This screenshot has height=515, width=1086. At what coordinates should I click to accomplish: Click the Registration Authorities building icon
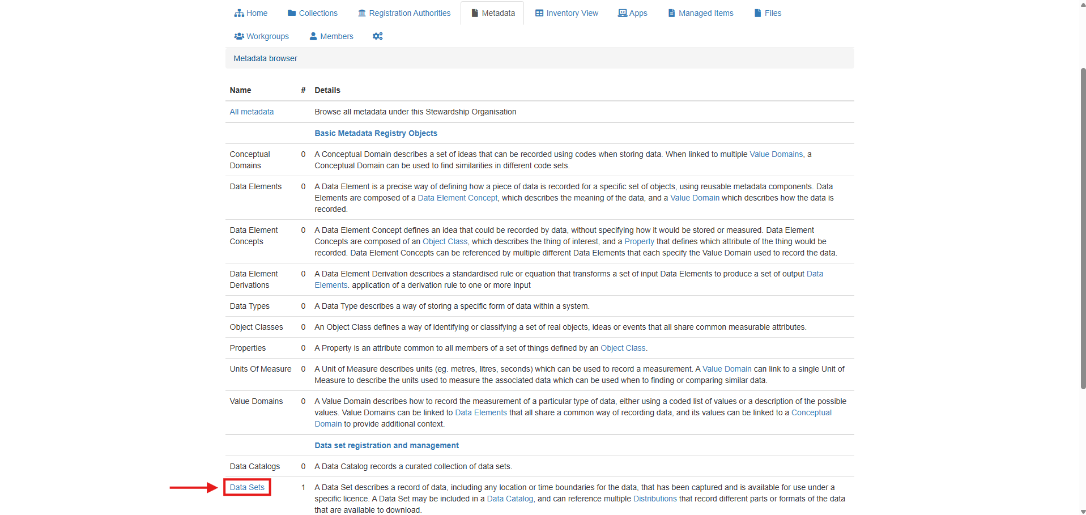pyautogui.click(x=362, y=13)
